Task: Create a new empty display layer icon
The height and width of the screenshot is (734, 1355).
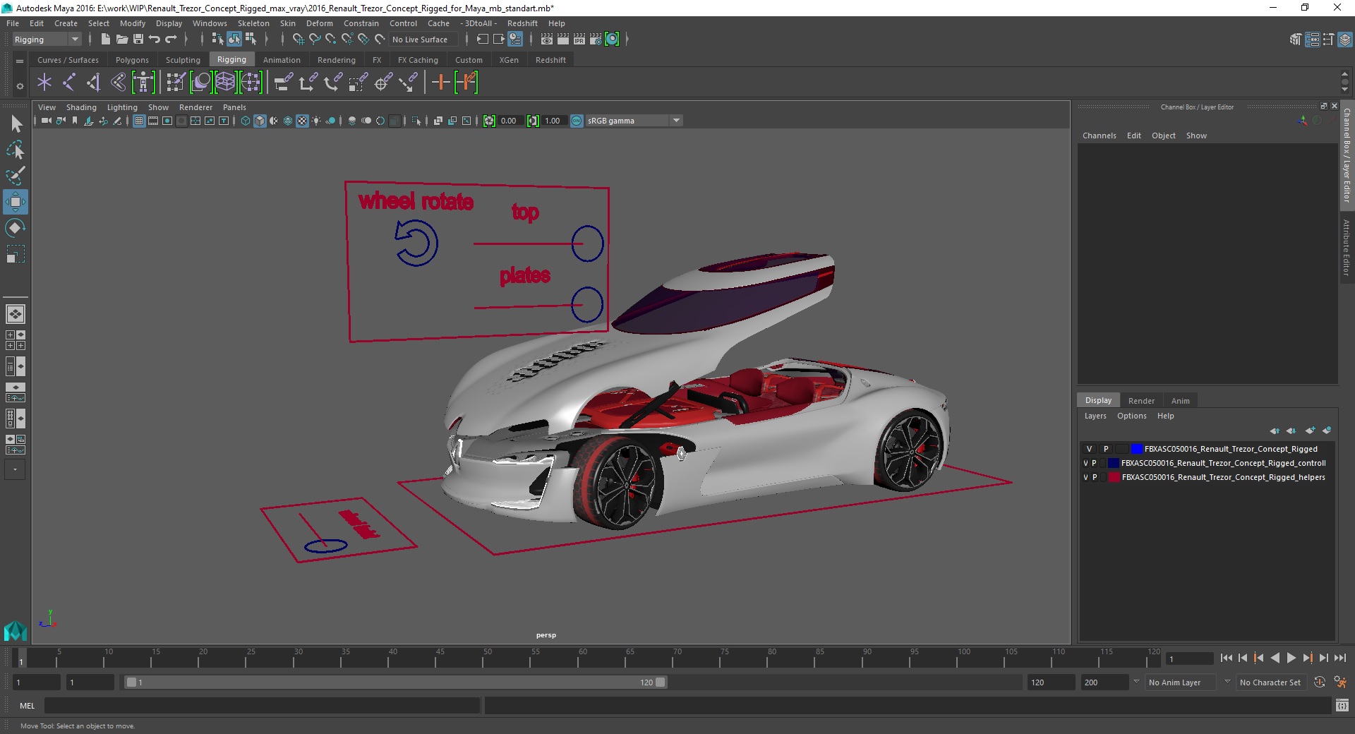Action: [1311, 431]
